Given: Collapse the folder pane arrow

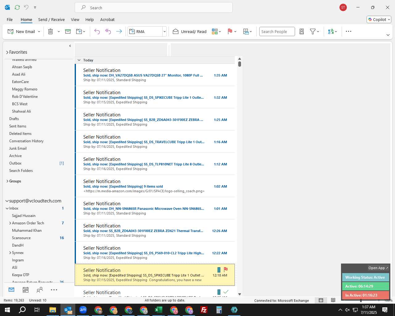Looking at the screenshot, I should (70, 46).
